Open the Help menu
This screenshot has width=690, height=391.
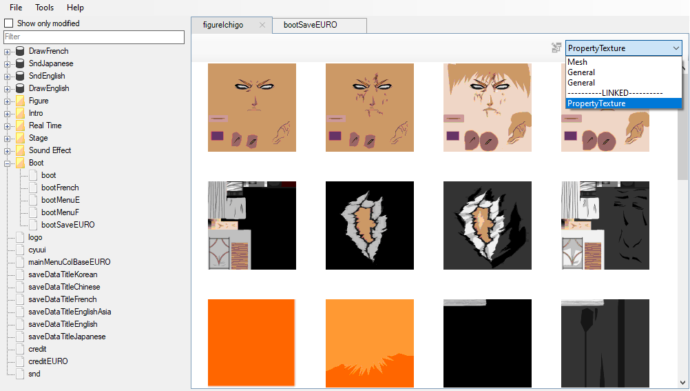point(75,8)
